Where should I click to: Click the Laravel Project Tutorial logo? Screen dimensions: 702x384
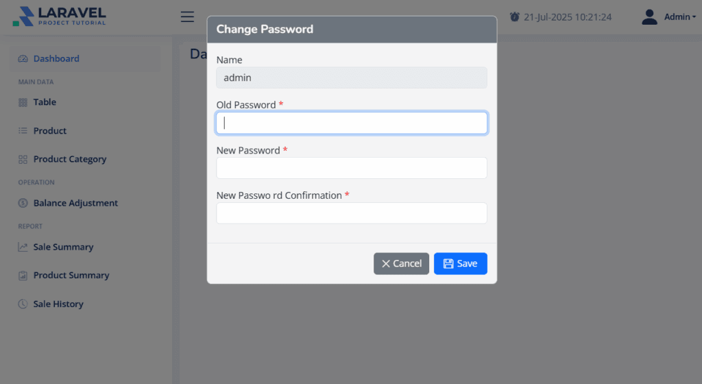pyautogui.click(x=60, y=16)
